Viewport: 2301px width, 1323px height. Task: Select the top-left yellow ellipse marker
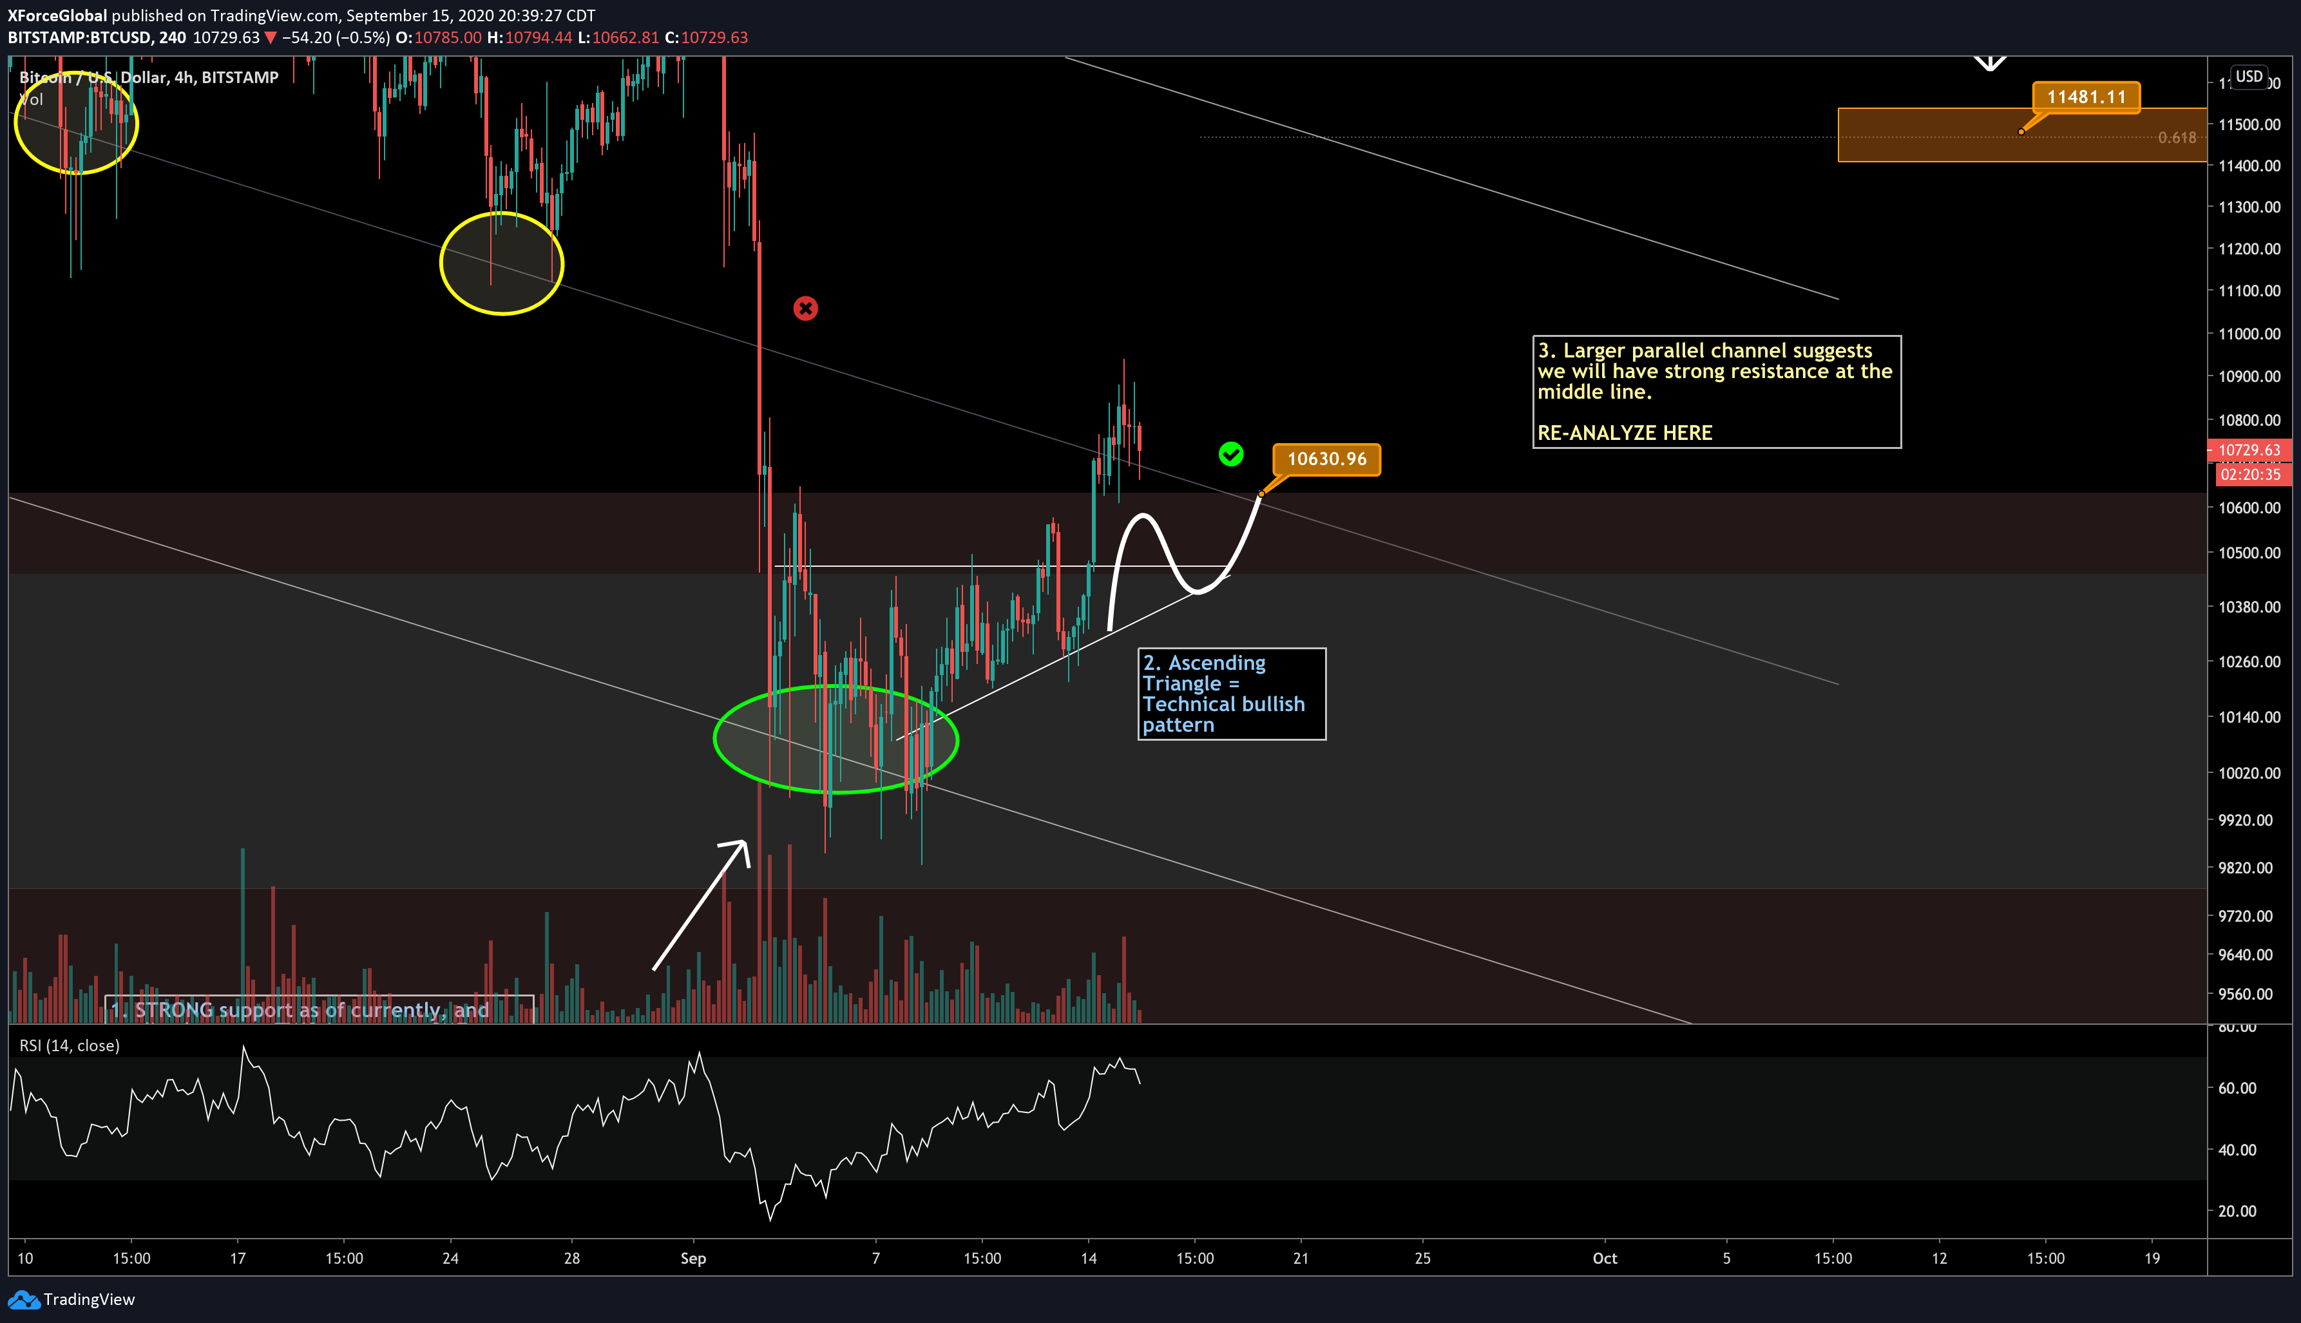[77, 122]
